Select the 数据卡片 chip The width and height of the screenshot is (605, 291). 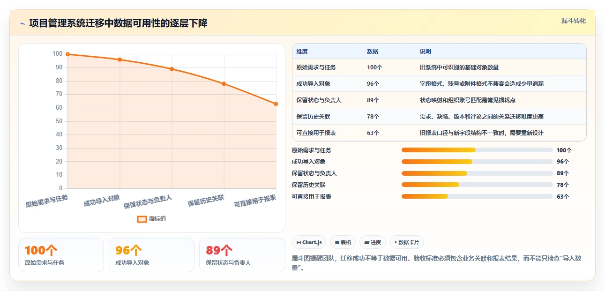pos(407,242)
